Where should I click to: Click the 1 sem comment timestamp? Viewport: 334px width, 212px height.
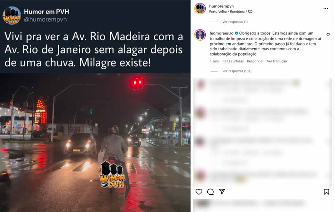click(x=214, y=61)
